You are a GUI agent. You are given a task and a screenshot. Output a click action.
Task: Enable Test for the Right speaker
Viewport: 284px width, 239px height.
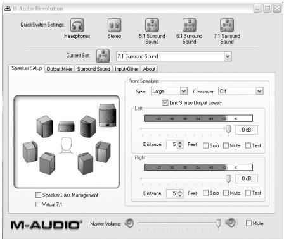[248, 193]
